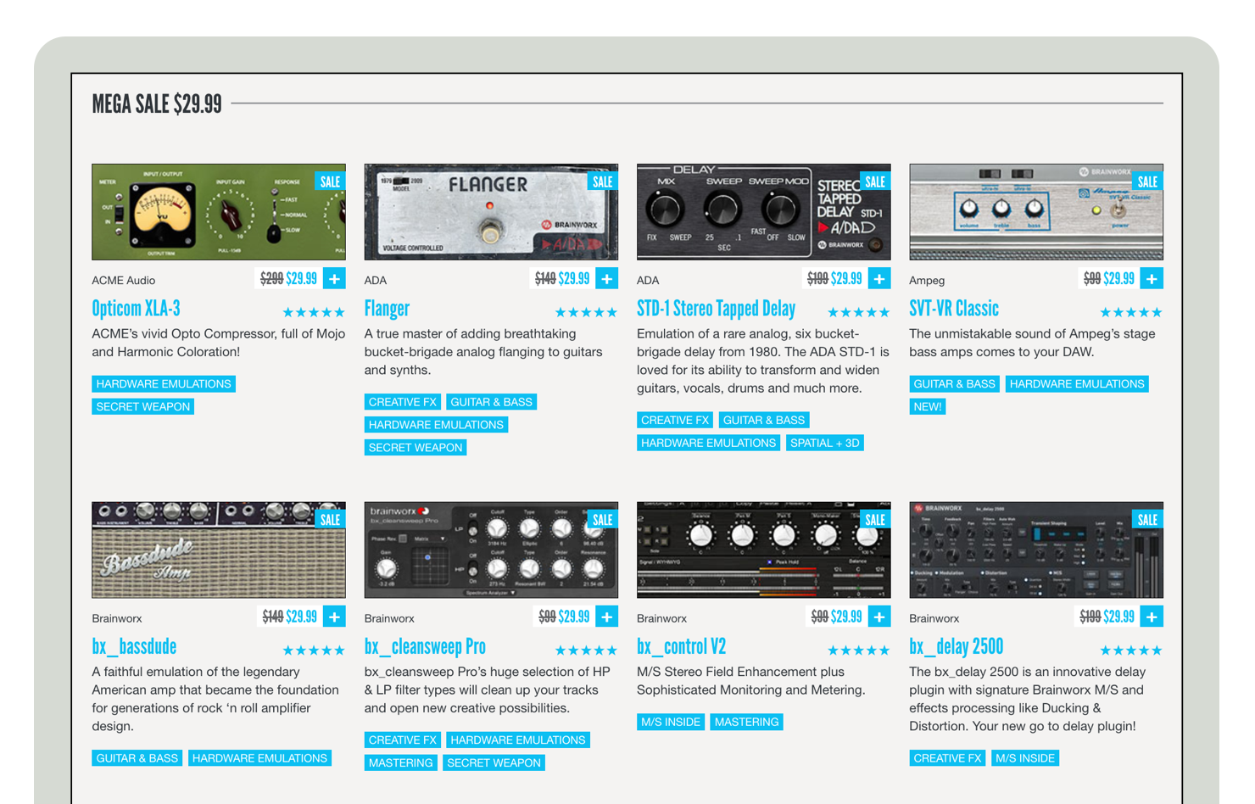Select Guitar & Bass tag under bx_bassdude

point(137,758)
